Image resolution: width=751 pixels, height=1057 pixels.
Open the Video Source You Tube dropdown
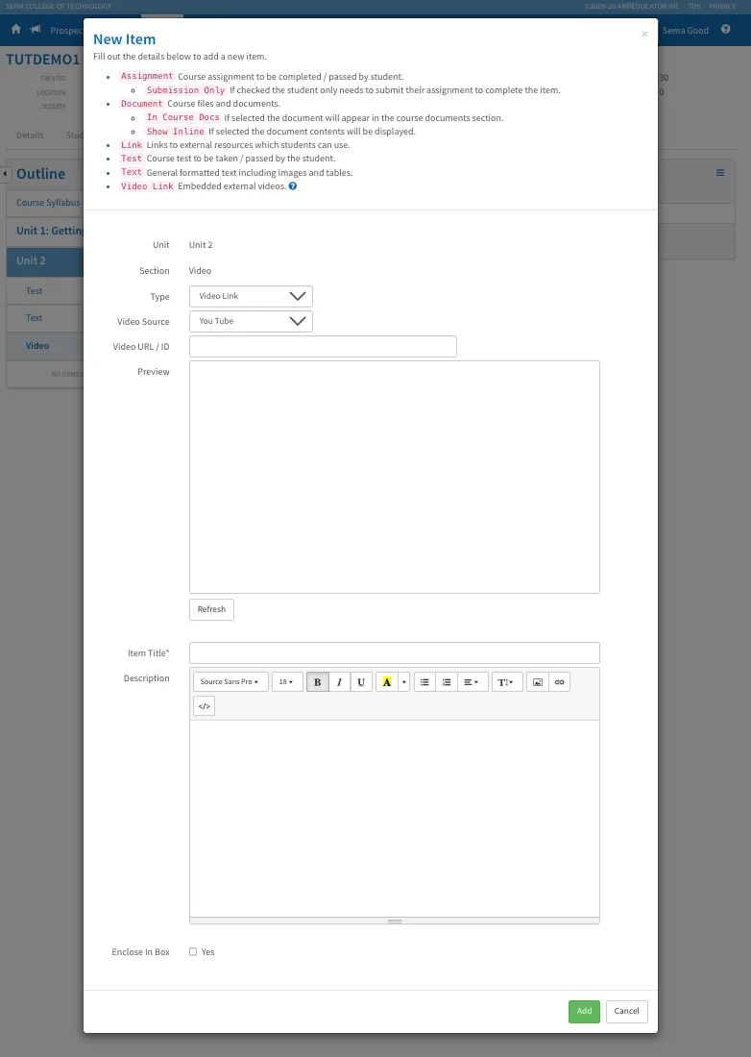coord(251,322)
